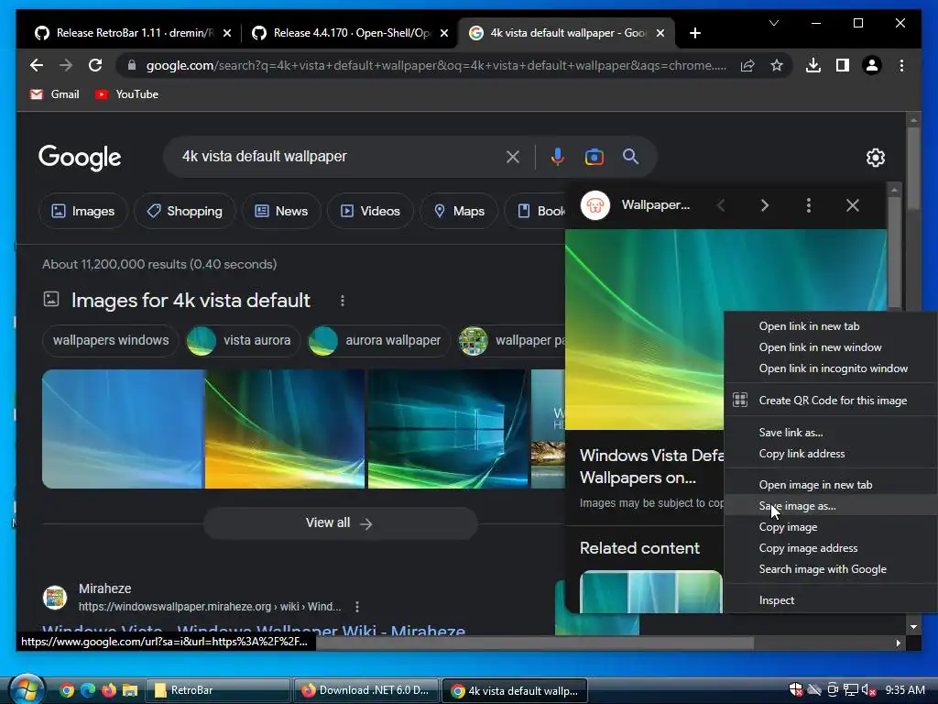Select the aurora wallpaper chip
Screen dimensions: 938x704
click(377, 340)
